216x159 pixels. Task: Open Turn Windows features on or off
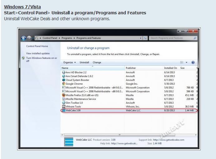point(42,59)
